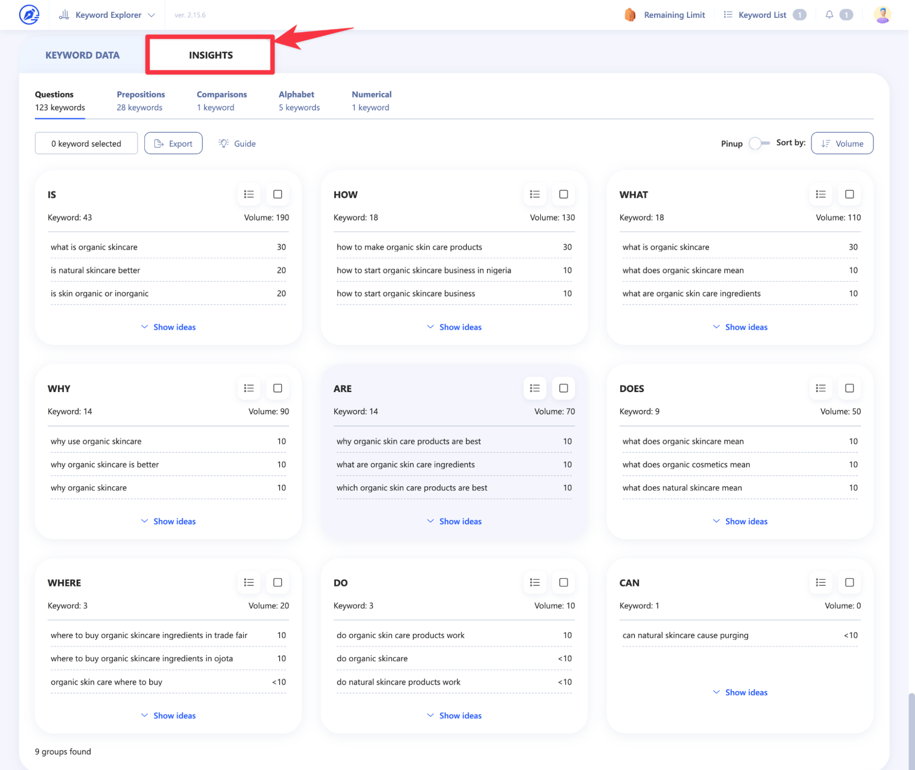The width and height of the screenshot is (915, 770).
Task: Open the Remaining Limit link
Action: [674, 15]
